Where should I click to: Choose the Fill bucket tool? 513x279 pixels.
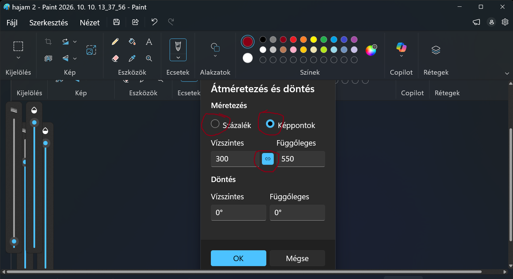(x=132, y=42)
